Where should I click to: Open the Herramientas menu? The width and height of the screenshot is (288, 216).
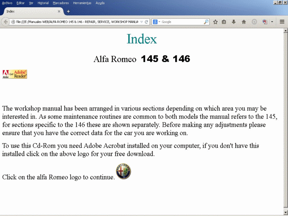point(82,3)
